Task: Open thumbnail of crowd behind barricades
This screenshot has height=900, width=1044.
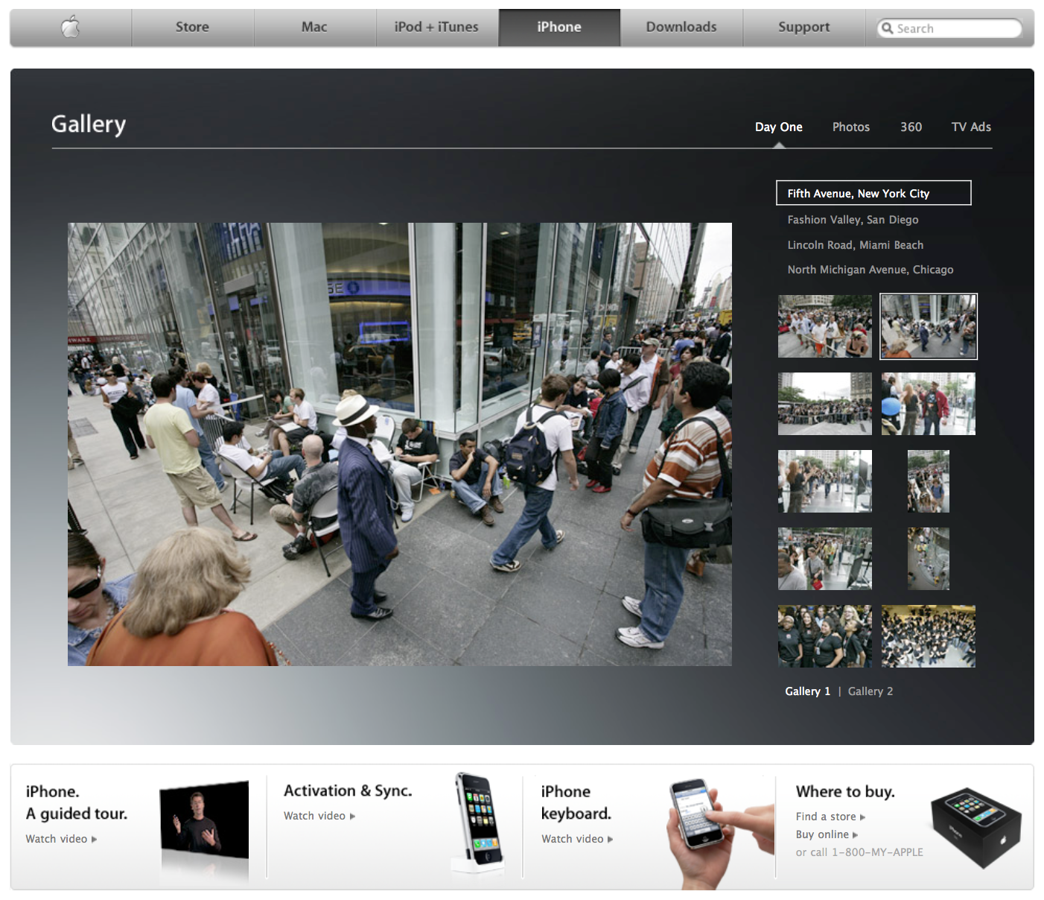Action: click(824, 404)
